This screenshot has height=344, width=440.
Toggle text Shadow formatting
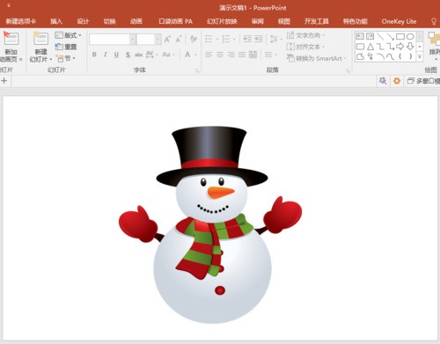click(128, 55)
